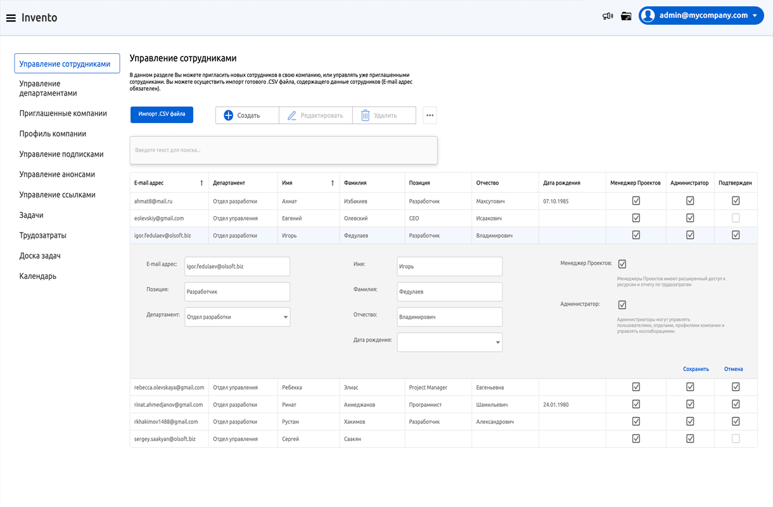Check Подтвержден for eolevskiy@gmail.com row

coord(736,218)
